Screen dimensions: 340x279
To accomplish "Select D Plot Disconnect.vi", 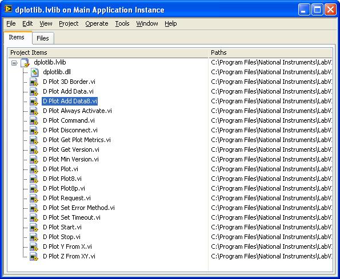I will pos(70,130).
